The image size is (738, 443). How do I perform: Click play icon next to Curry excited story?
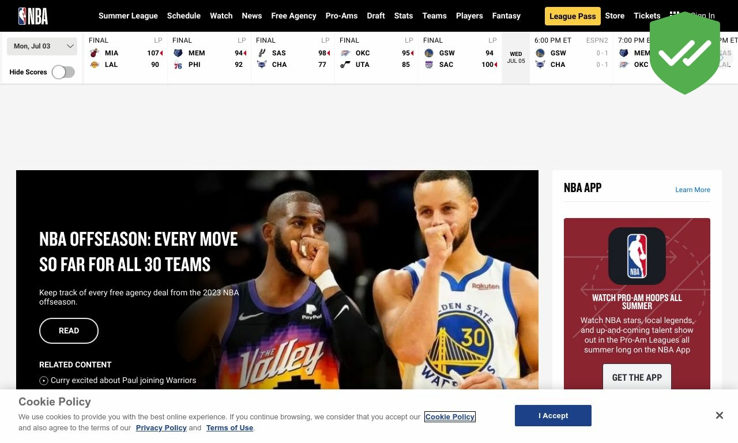[44, 381]
